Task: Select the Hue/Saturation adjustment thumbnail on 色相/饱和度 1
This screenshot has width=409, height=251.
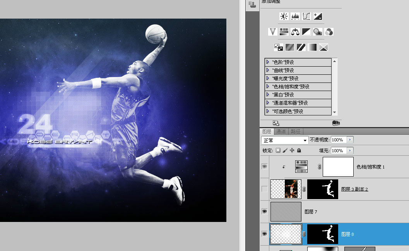Action: pos(301,167)
